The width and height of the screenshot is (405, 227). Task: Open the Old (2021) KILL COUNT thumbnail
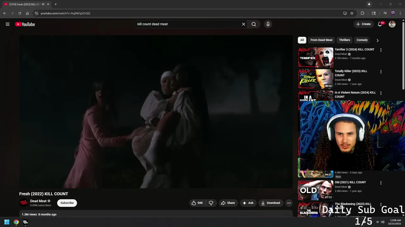click(x=316, y=190)
